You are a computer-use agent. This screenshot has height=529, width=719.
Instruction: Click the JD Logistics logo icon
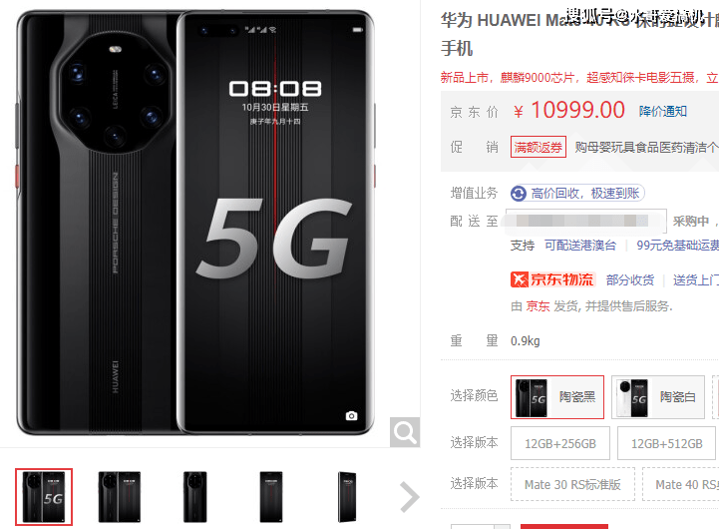(520, 279)
